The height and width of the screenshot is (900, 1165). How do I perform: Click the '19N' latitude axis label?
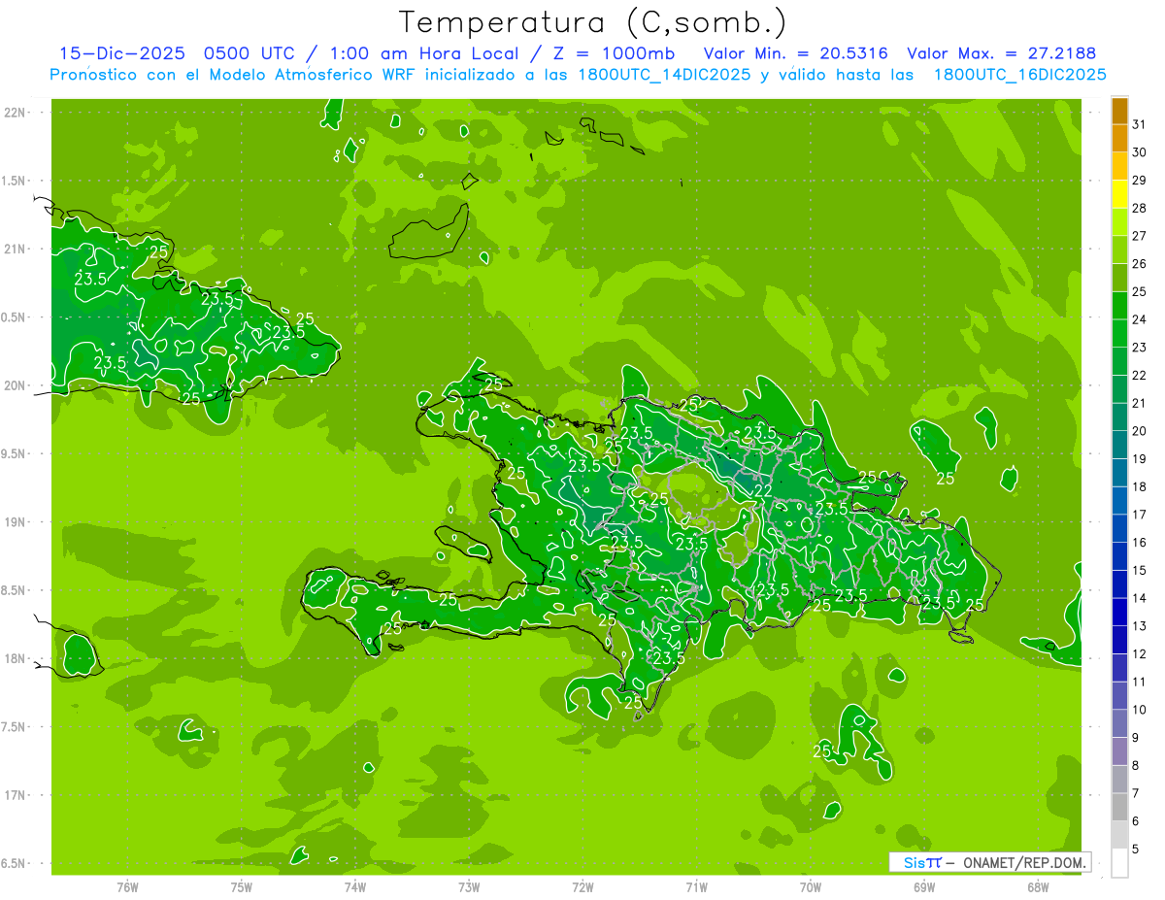pyautogui.click(x=15, y=522)
